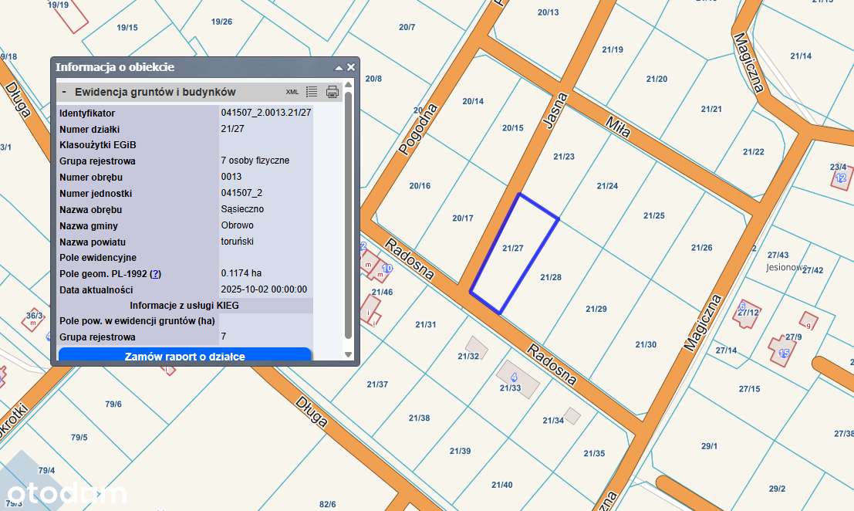
Task: Select Nazwa powiatu value toruński
Action: click(237, 242)
